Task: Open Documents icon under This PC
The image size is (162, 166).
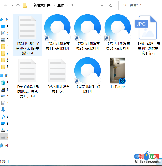Action: (3, 103)
